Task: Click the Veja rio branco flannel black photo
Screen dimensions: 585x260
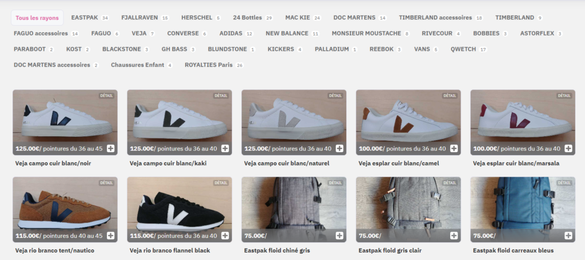Action: [179, 205]
